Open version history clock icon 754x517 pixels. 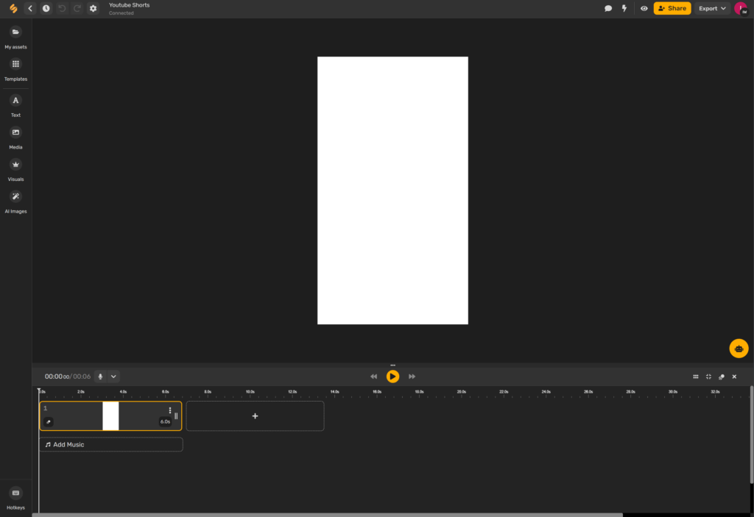46,8
